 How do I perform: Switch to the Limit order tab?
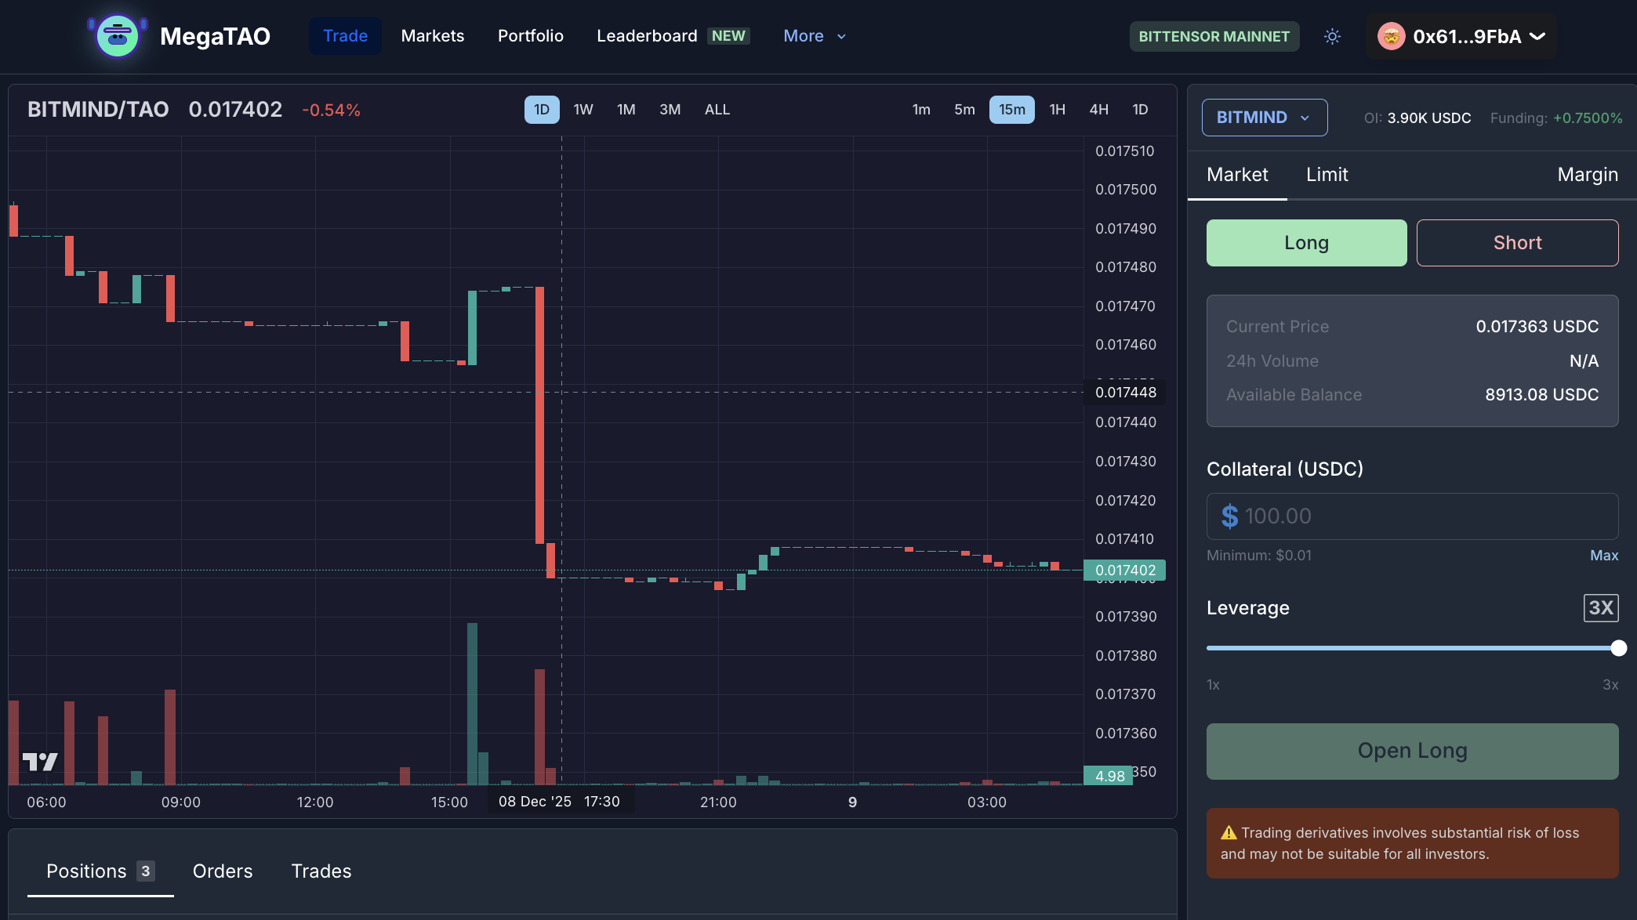1327,175
